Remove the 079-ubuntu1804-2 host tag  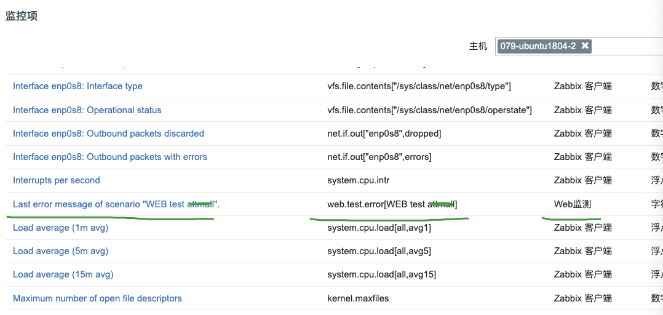pyautogui.click(x=585, y=46)
